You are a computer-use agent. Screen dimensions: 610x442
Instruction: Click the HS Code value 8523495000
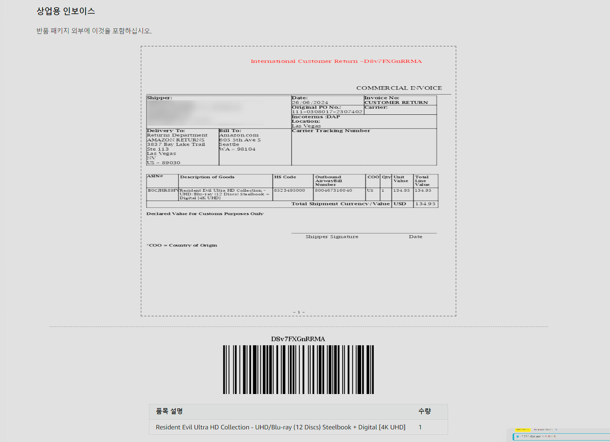coord(289,190)
